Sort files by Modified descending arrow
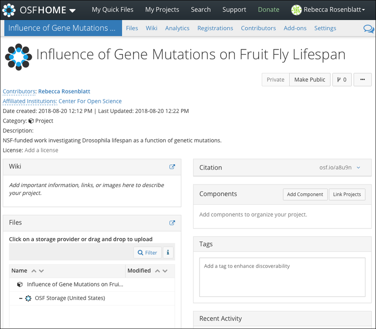 click(x=165, y=271)
